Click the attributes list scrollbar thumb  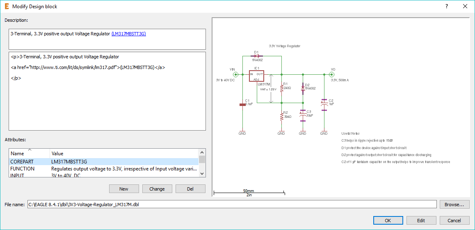click(x=202, y=159)
